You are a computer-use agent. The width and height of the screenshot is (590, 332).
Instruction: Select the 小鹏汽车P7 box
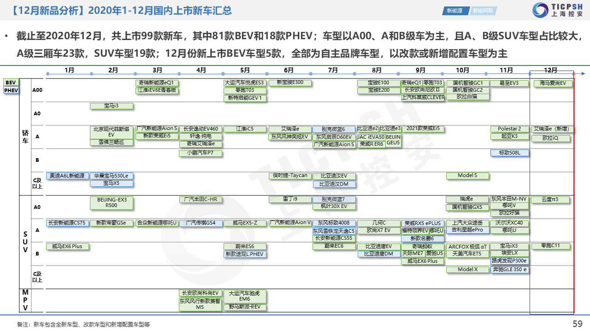pyautogui.click(x=200, y=153)
